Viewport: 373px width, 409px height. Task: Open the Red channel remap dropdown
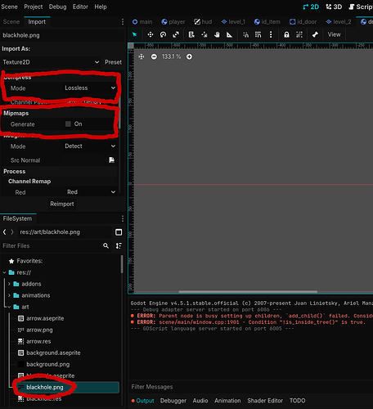point(90,192)
